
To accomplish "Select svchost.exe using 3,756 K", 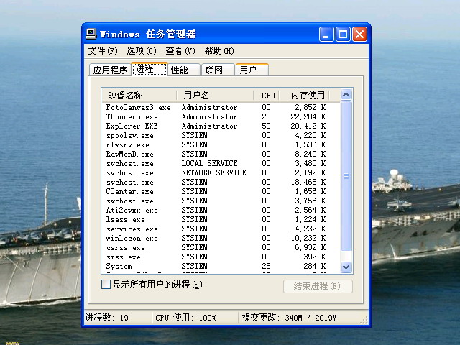I will [x=221, y=201].
